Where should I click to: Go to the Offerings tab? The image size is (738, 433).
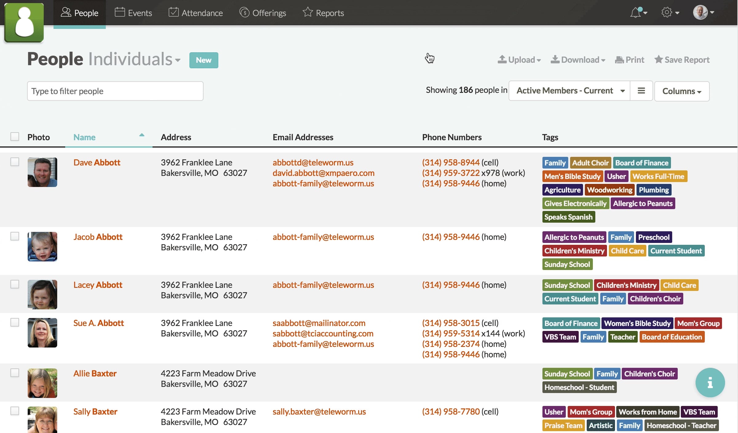coord(263,13)
